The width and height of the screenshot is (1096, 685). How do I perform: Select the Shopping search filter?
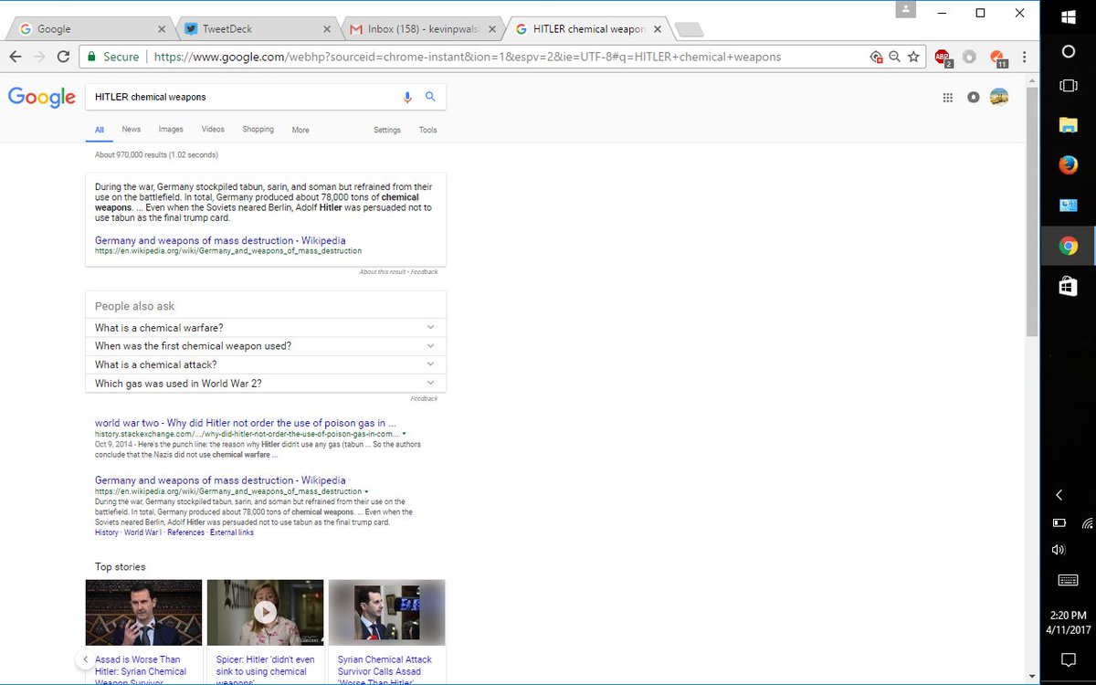pos(258,130)
